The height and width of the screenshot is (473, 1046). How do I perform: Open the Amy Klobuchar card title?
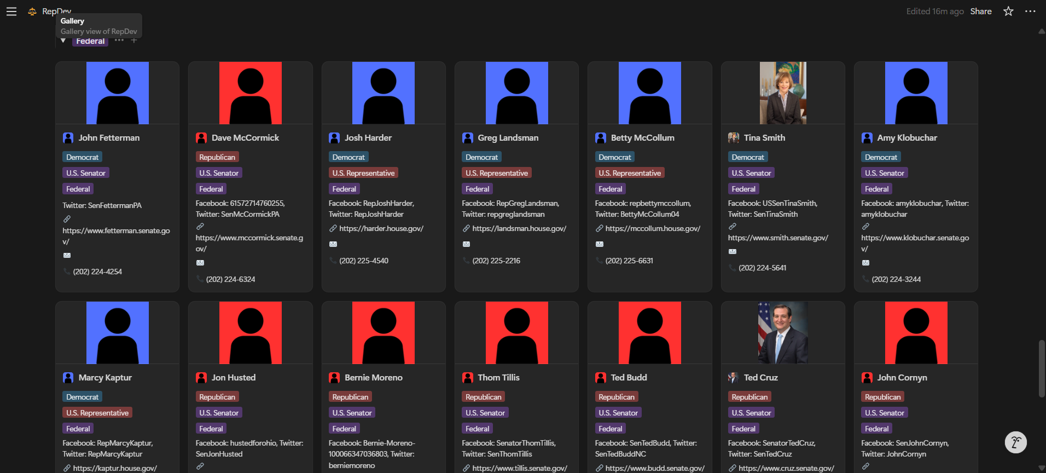pos(907,138)
